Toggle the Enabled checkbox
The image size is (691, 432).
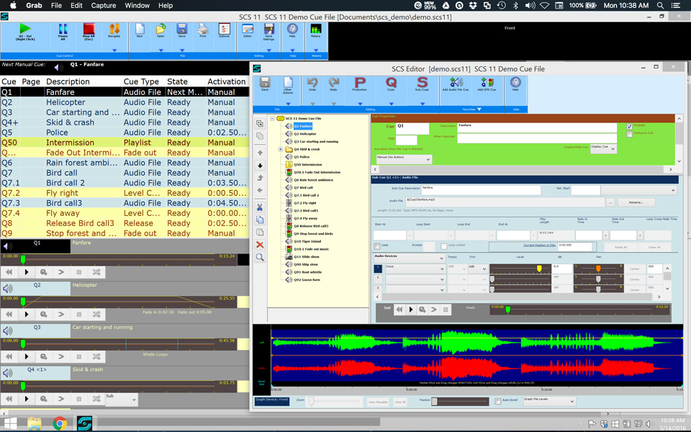click(x=630, y=126)
